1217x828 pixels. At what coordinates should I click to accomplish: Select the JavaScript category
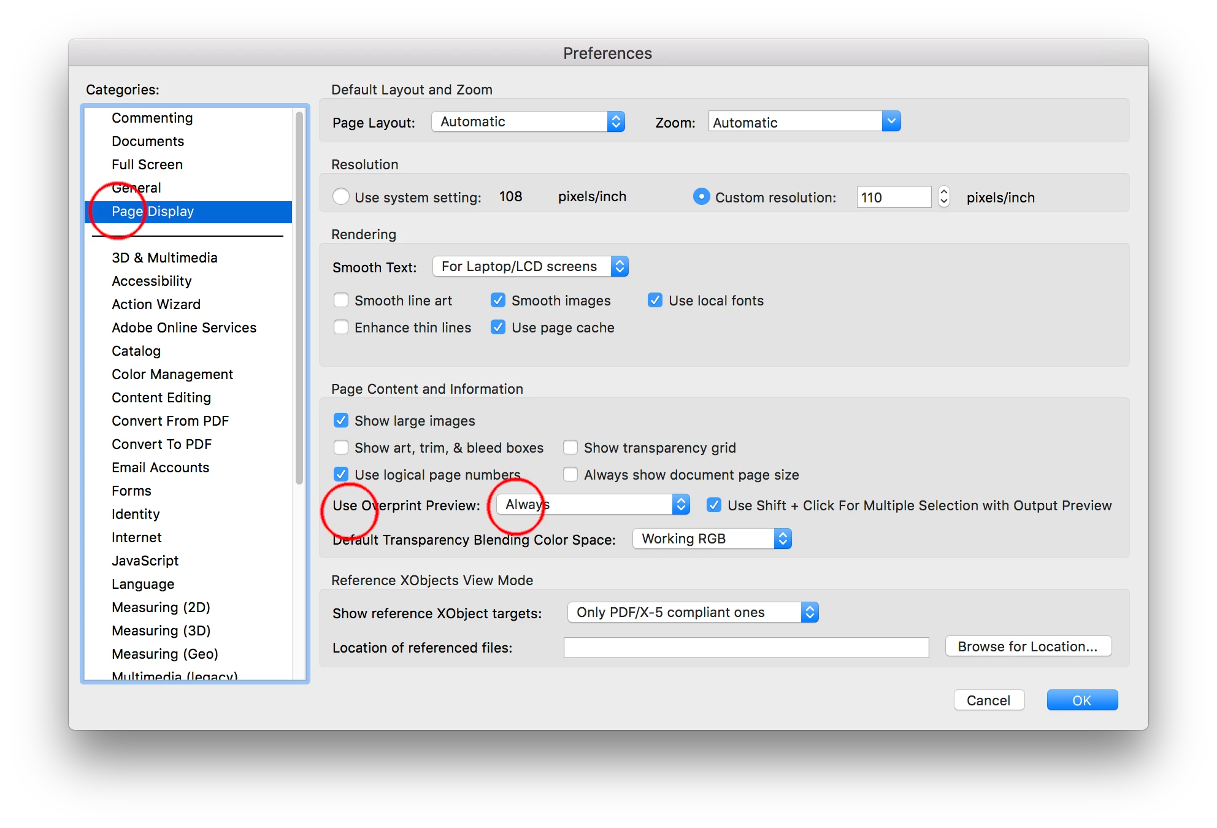click(x=145, y=561)
